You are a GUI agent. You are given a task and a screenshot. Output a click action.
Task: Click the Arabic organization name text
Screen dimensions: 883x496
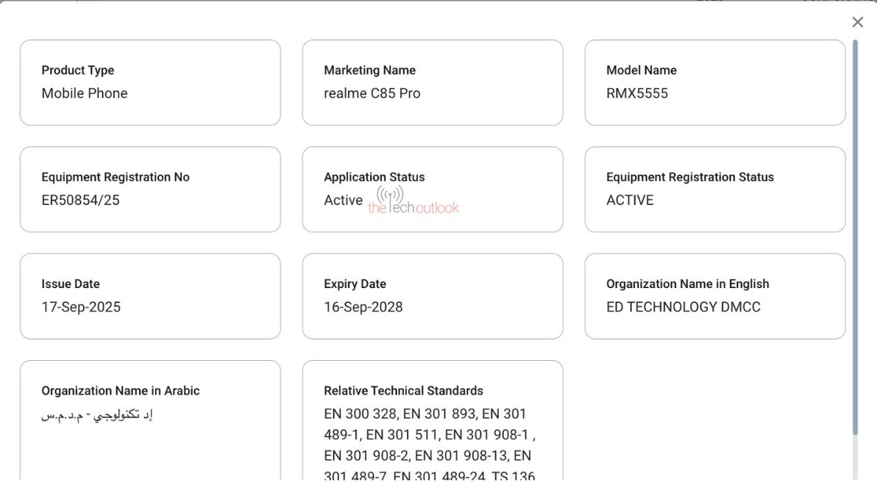(96, 414)
